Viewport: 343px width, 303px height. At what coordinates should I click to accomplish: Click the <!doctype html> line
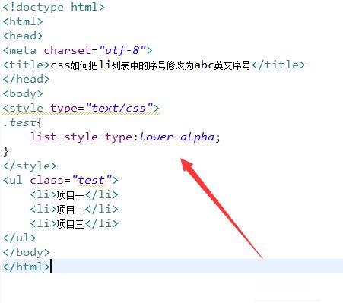(53, 7)
